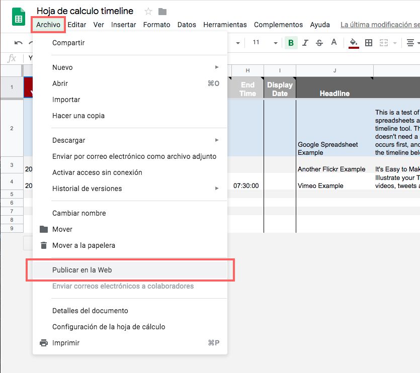The image size is (420, 373).
Task: Open the Ayuda menu
Action: [x=320, y=25]
